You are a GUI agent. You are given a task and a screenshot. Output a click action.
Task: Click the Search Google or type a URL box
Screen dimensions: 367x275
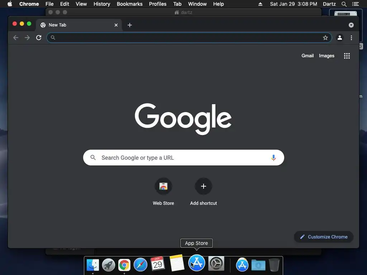point(183,158)
